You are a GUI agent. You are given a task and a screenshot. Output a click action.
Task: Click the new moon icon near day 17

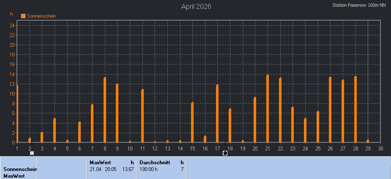(x=225, y=153)
